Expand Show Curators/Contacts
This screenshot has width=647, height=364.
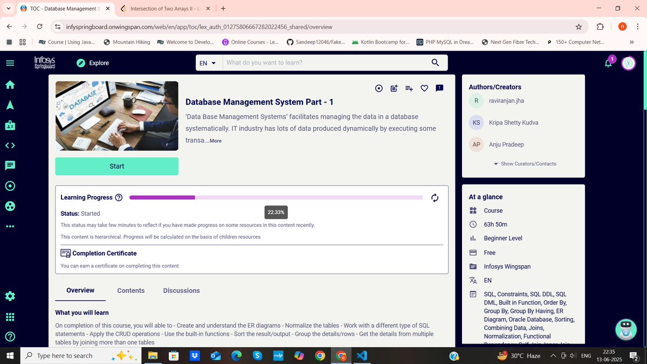point(525,164)
